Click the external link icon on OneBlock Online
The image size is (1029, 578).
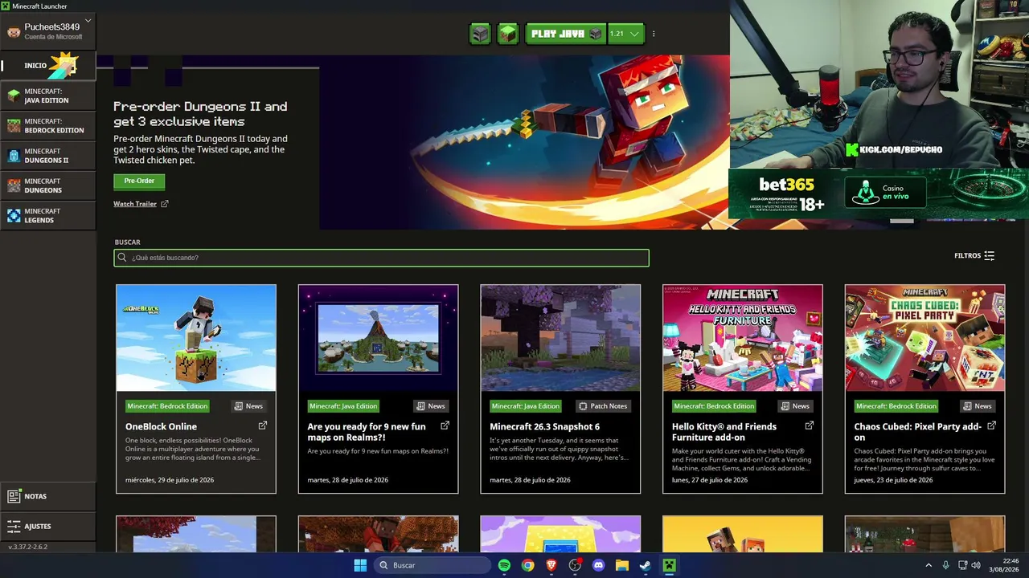click(262, 425)
